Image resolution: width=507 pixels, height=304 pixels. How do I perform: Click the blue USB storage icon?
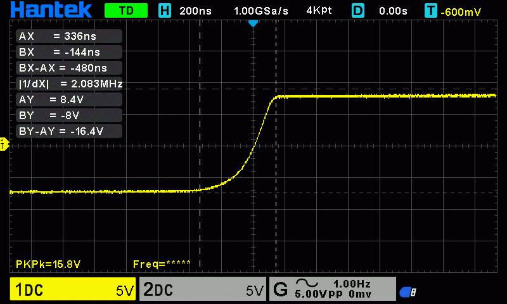(408, 292)
